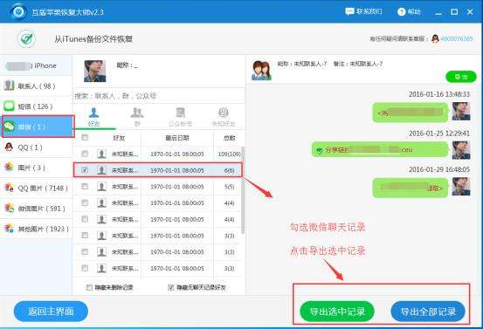
Task: Click the 联系我们 chat bubble icon
Action: (349, 11)
